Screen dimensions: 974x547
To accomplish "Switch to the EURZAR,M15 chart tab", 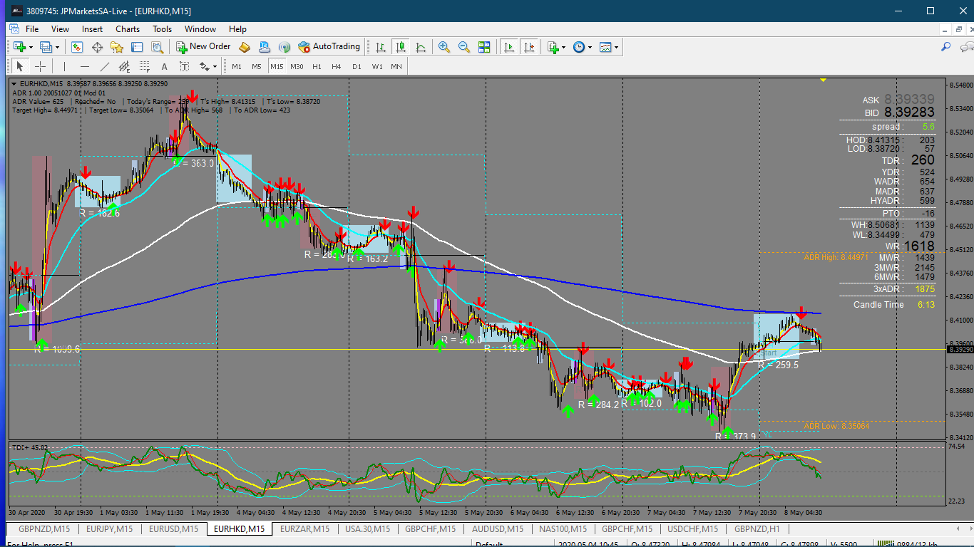I will [x=305, y=528].
